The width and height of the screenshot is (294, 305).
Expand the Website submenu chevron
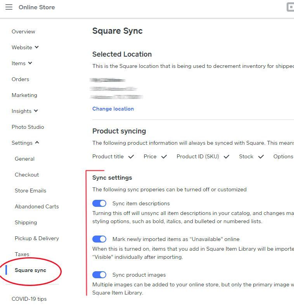point(37,47)
